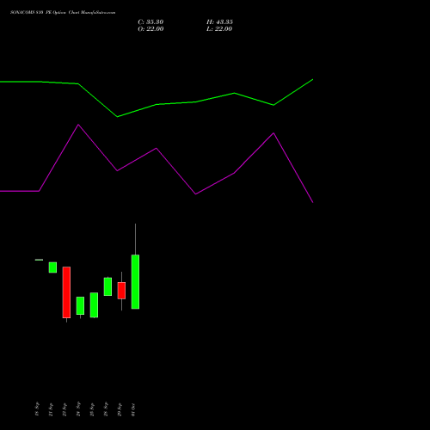Click the C: 35.30 close value
This screenshot has height=430, width=430.
(x=150, y=21)
